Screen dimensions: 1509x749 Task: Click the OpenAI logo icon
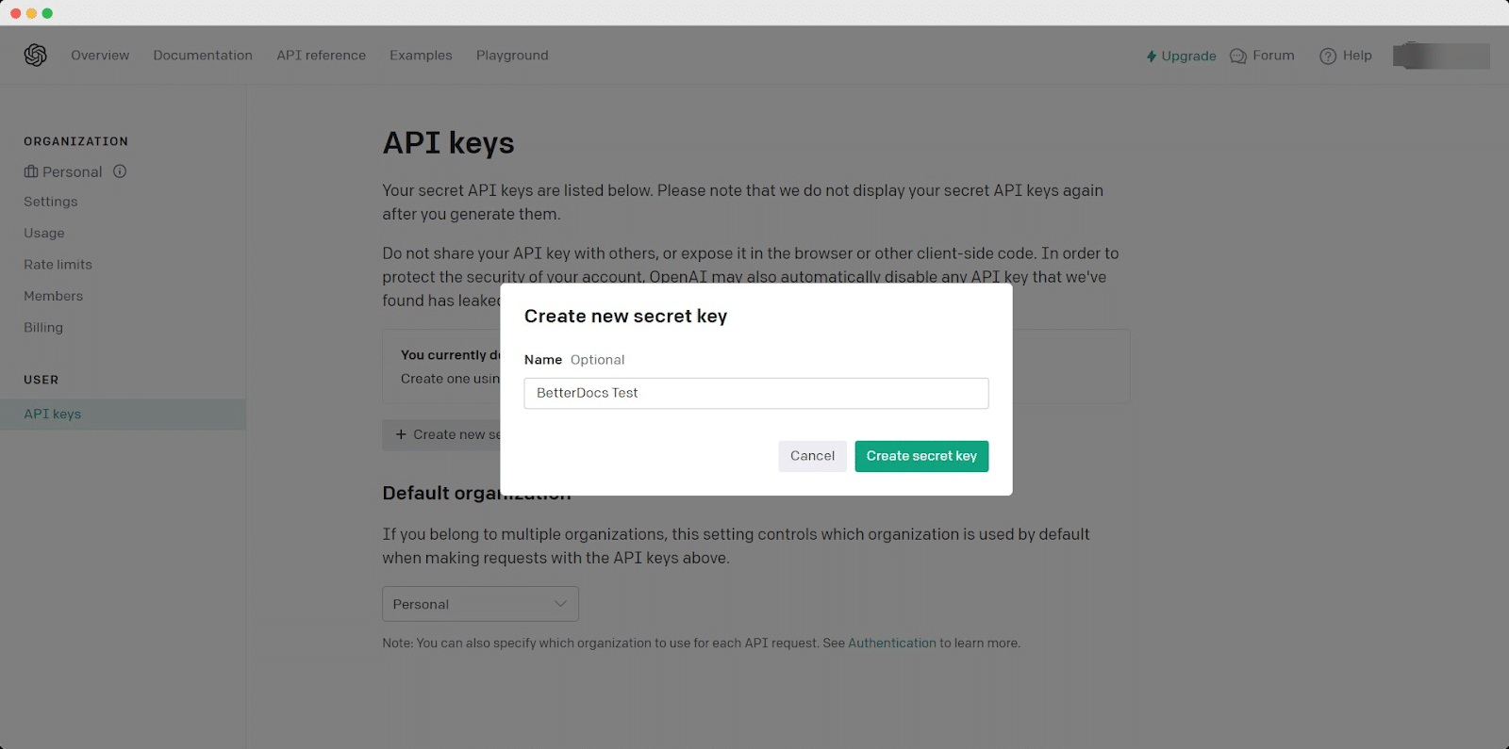point(34,55)
